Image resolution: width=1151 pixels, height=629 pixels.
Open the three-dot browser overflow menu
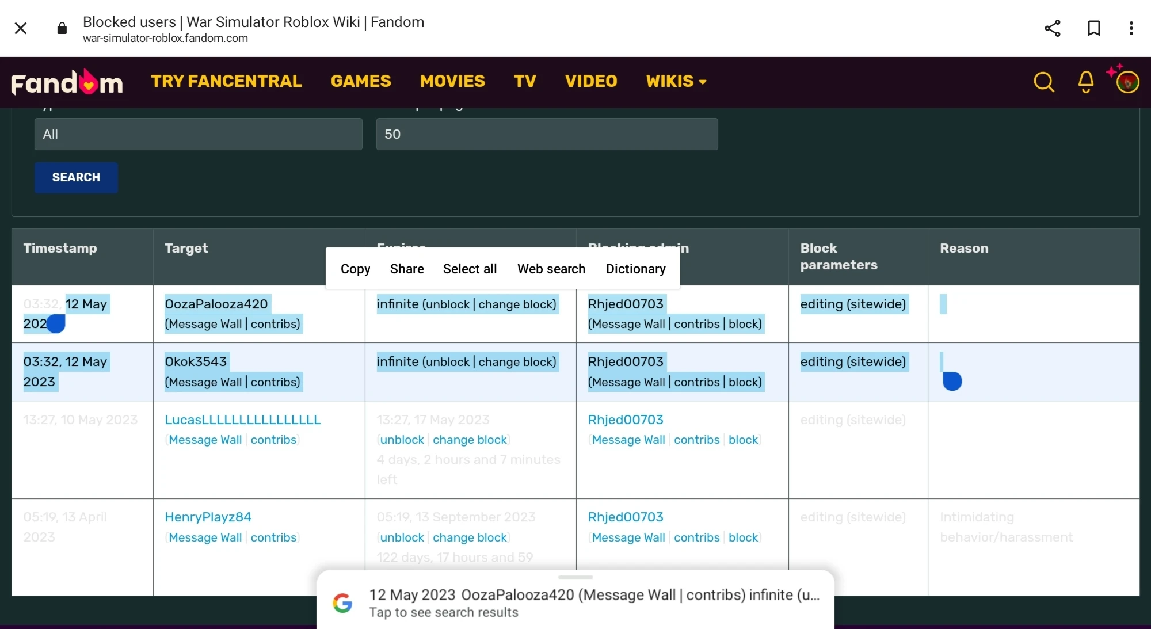tap(1131, 28)
